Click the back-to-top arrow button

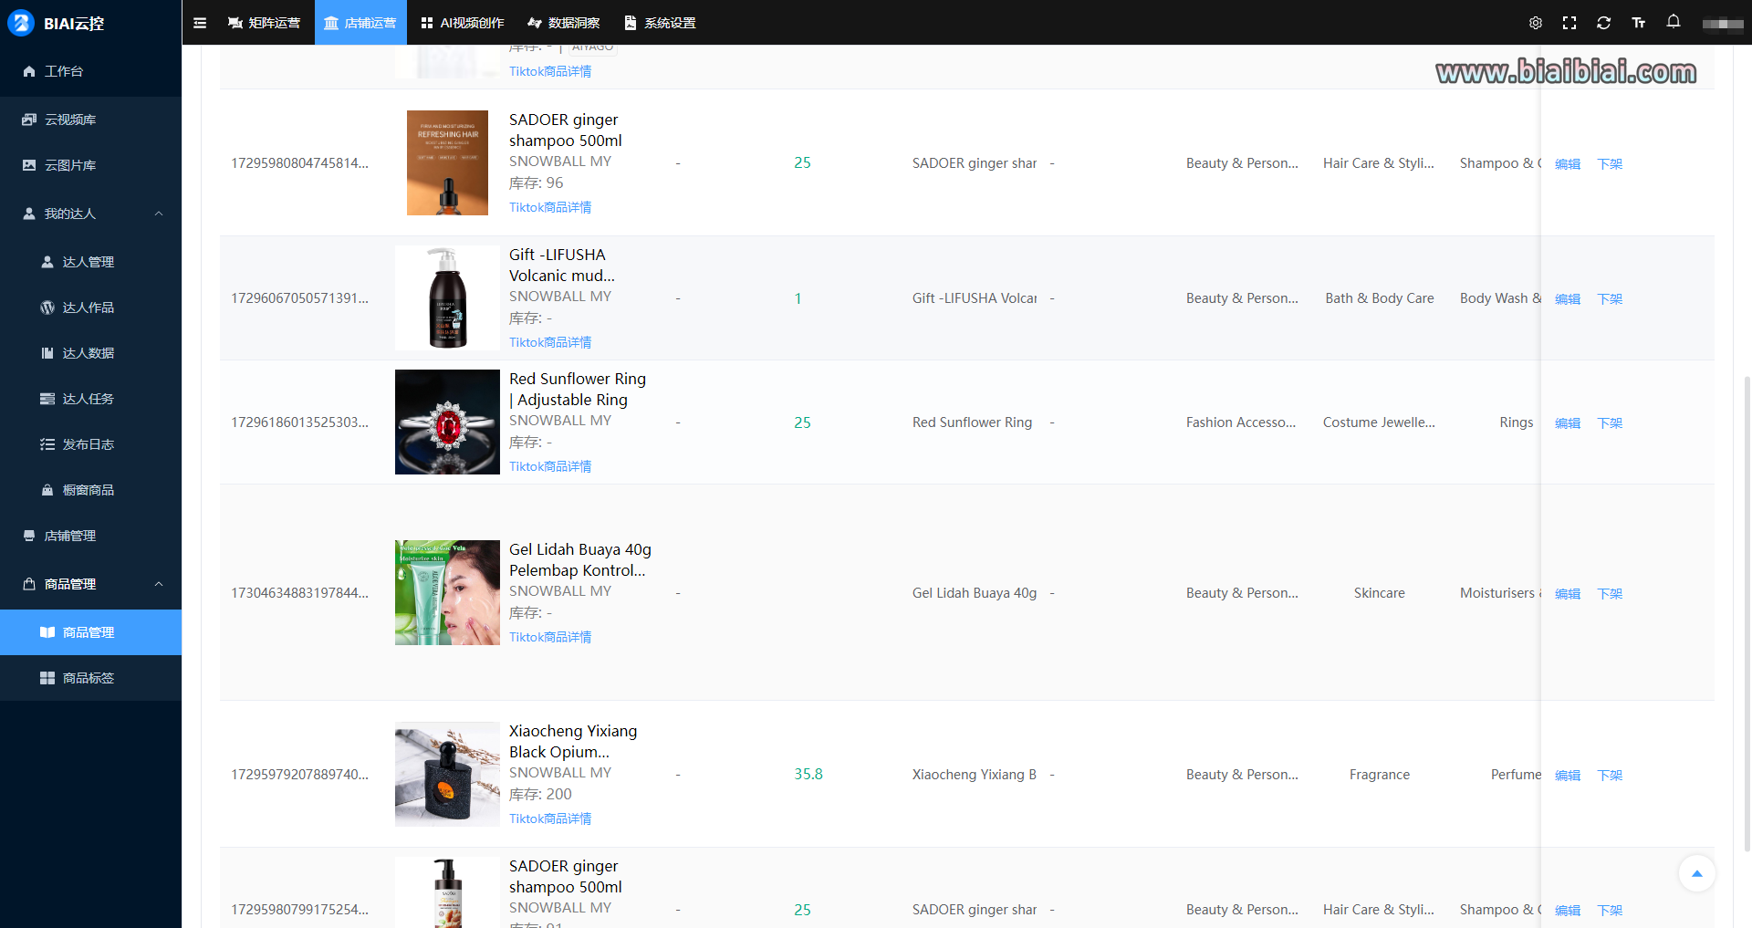tap(1697, 873)
